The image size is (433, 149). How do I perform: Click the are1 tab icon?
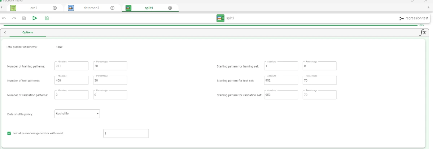tap(13, 8)
